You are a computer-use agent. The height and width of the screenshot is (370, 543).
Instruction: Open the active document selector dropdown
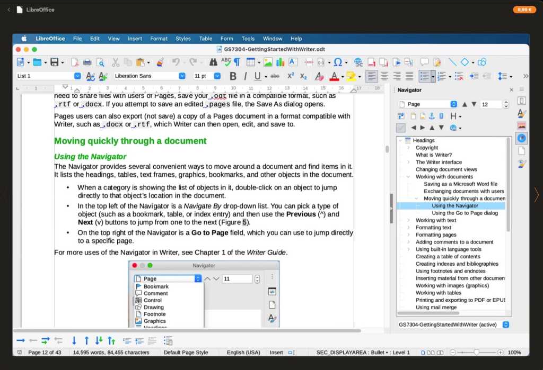[x=454, y=324]
